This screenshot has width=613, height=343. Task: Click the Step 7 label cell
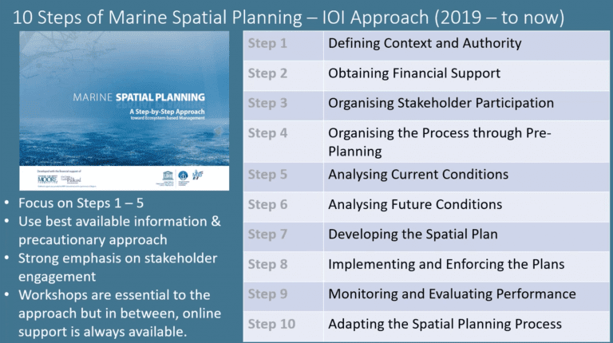tap(267, 234)
